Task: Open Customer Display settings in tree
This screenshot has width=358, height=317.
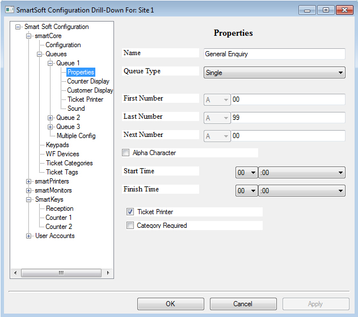Action: tap(90, 90)
